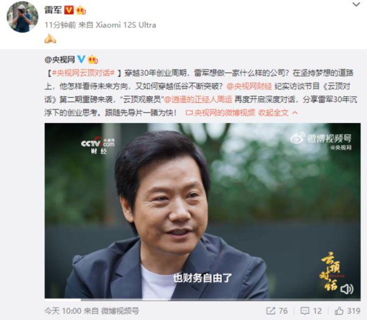
Task: Seek along the video progress bar
Action: 203,299
